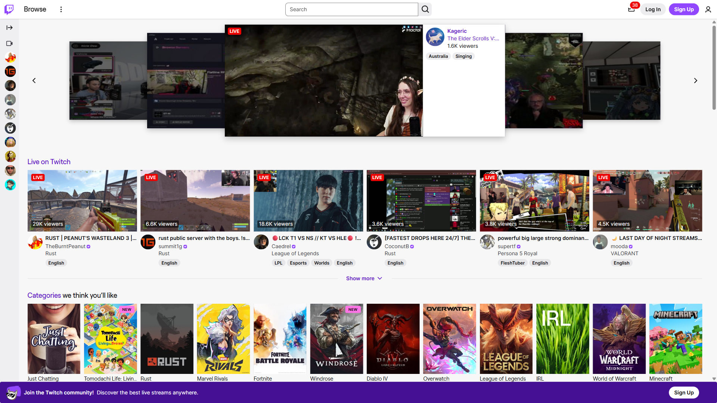Open the Rust category card
717x403 pixels.
167,339
